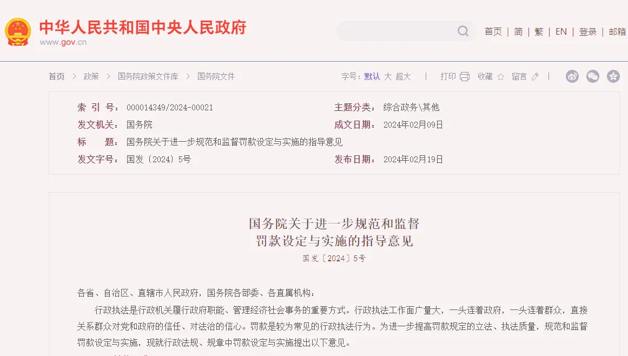Image resolution: width=628 pixels, height=356 pixels.
Task: Switch to simplified Chinese 简
Action: [x=518, y=31]
